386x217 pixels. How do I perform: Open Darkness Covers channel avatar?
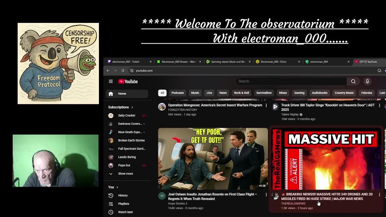click(x=111, y=124)
